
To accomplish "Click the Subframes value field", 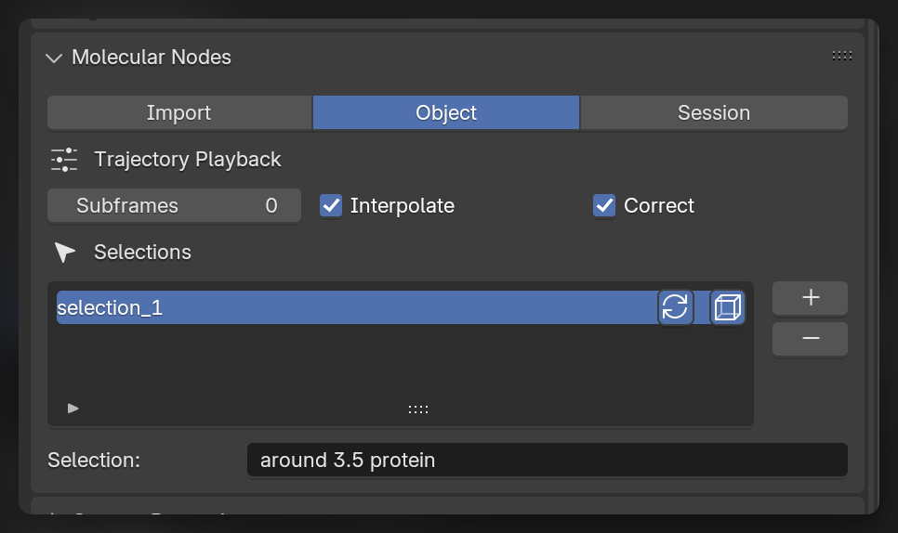I will (174, 206).
